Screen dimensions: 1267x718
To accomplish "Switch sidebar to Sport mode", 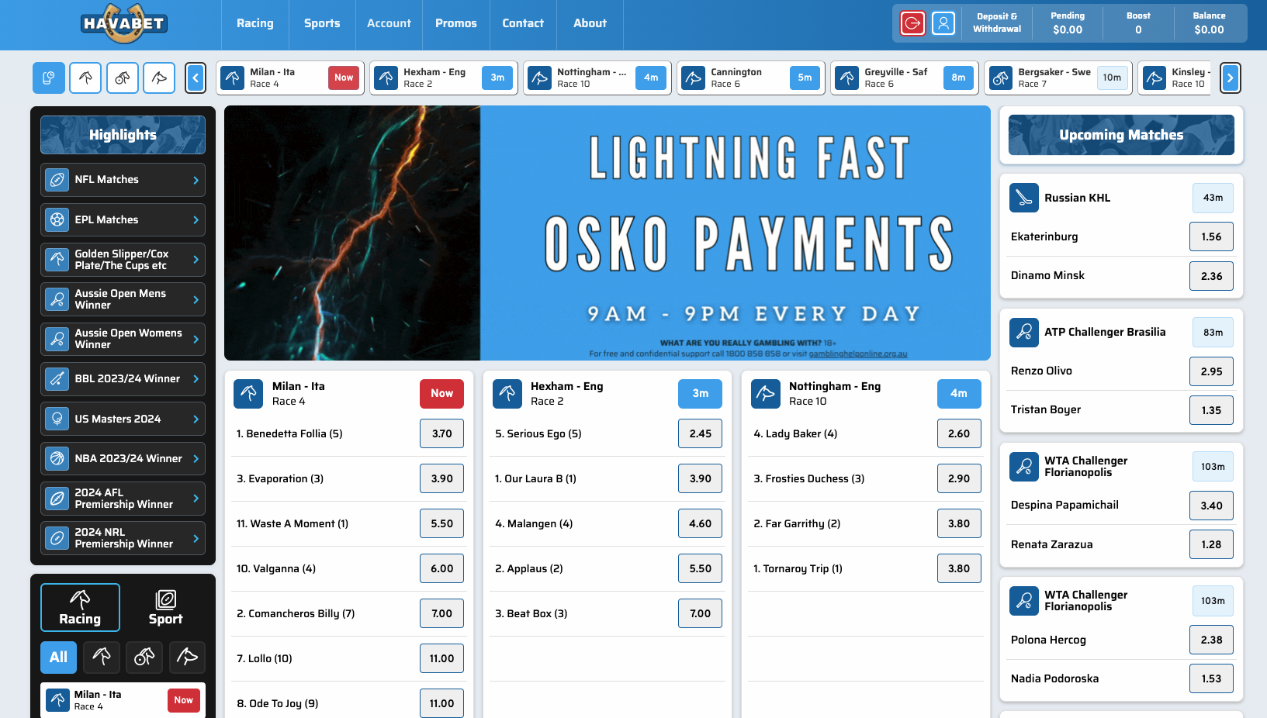I will [x=165, y=608].
